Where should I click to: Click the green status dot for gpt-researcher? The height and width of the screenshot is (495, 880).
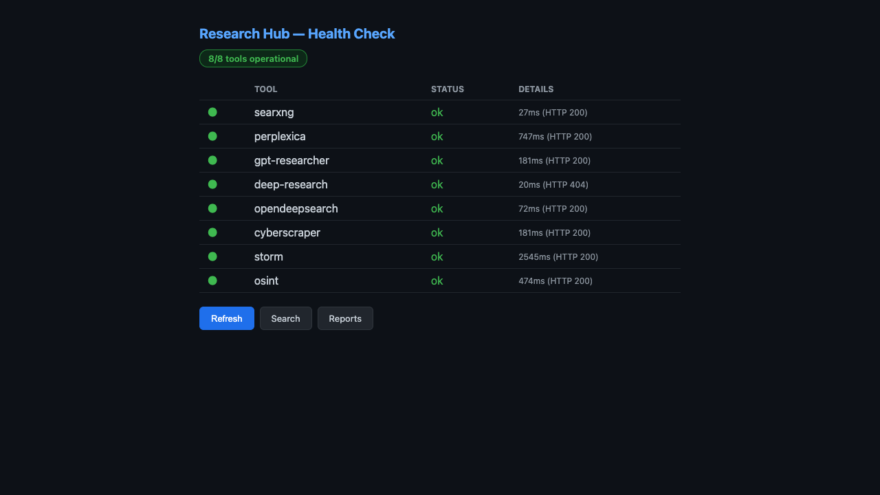point(212,160)
